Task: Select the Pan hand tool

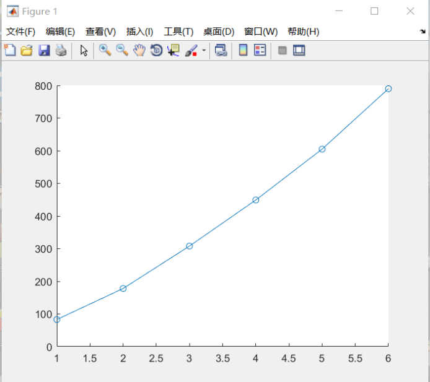Action: [139, 50]
